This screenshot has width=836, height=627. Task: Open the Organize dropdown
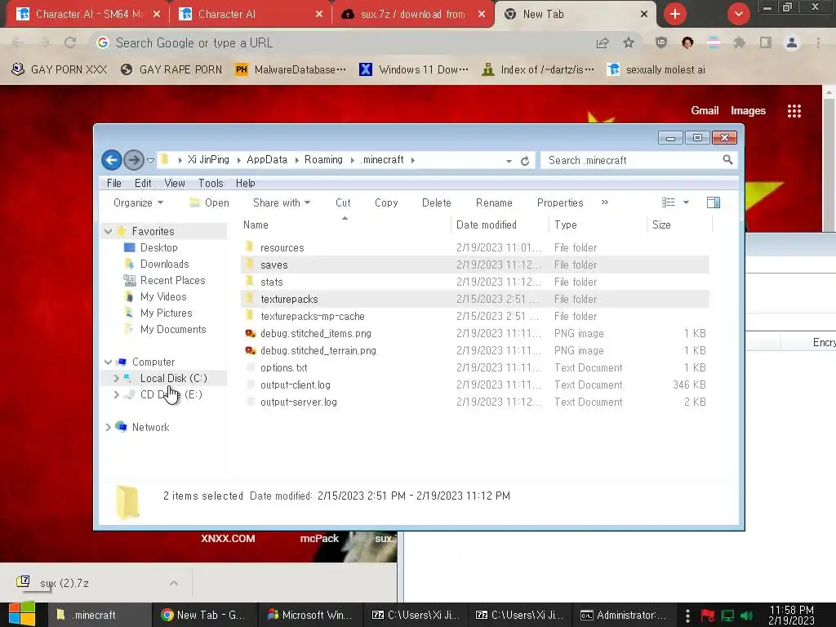(138, 202)
